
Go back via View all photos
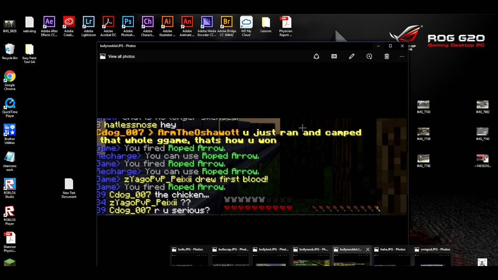(x=117, y=56)
